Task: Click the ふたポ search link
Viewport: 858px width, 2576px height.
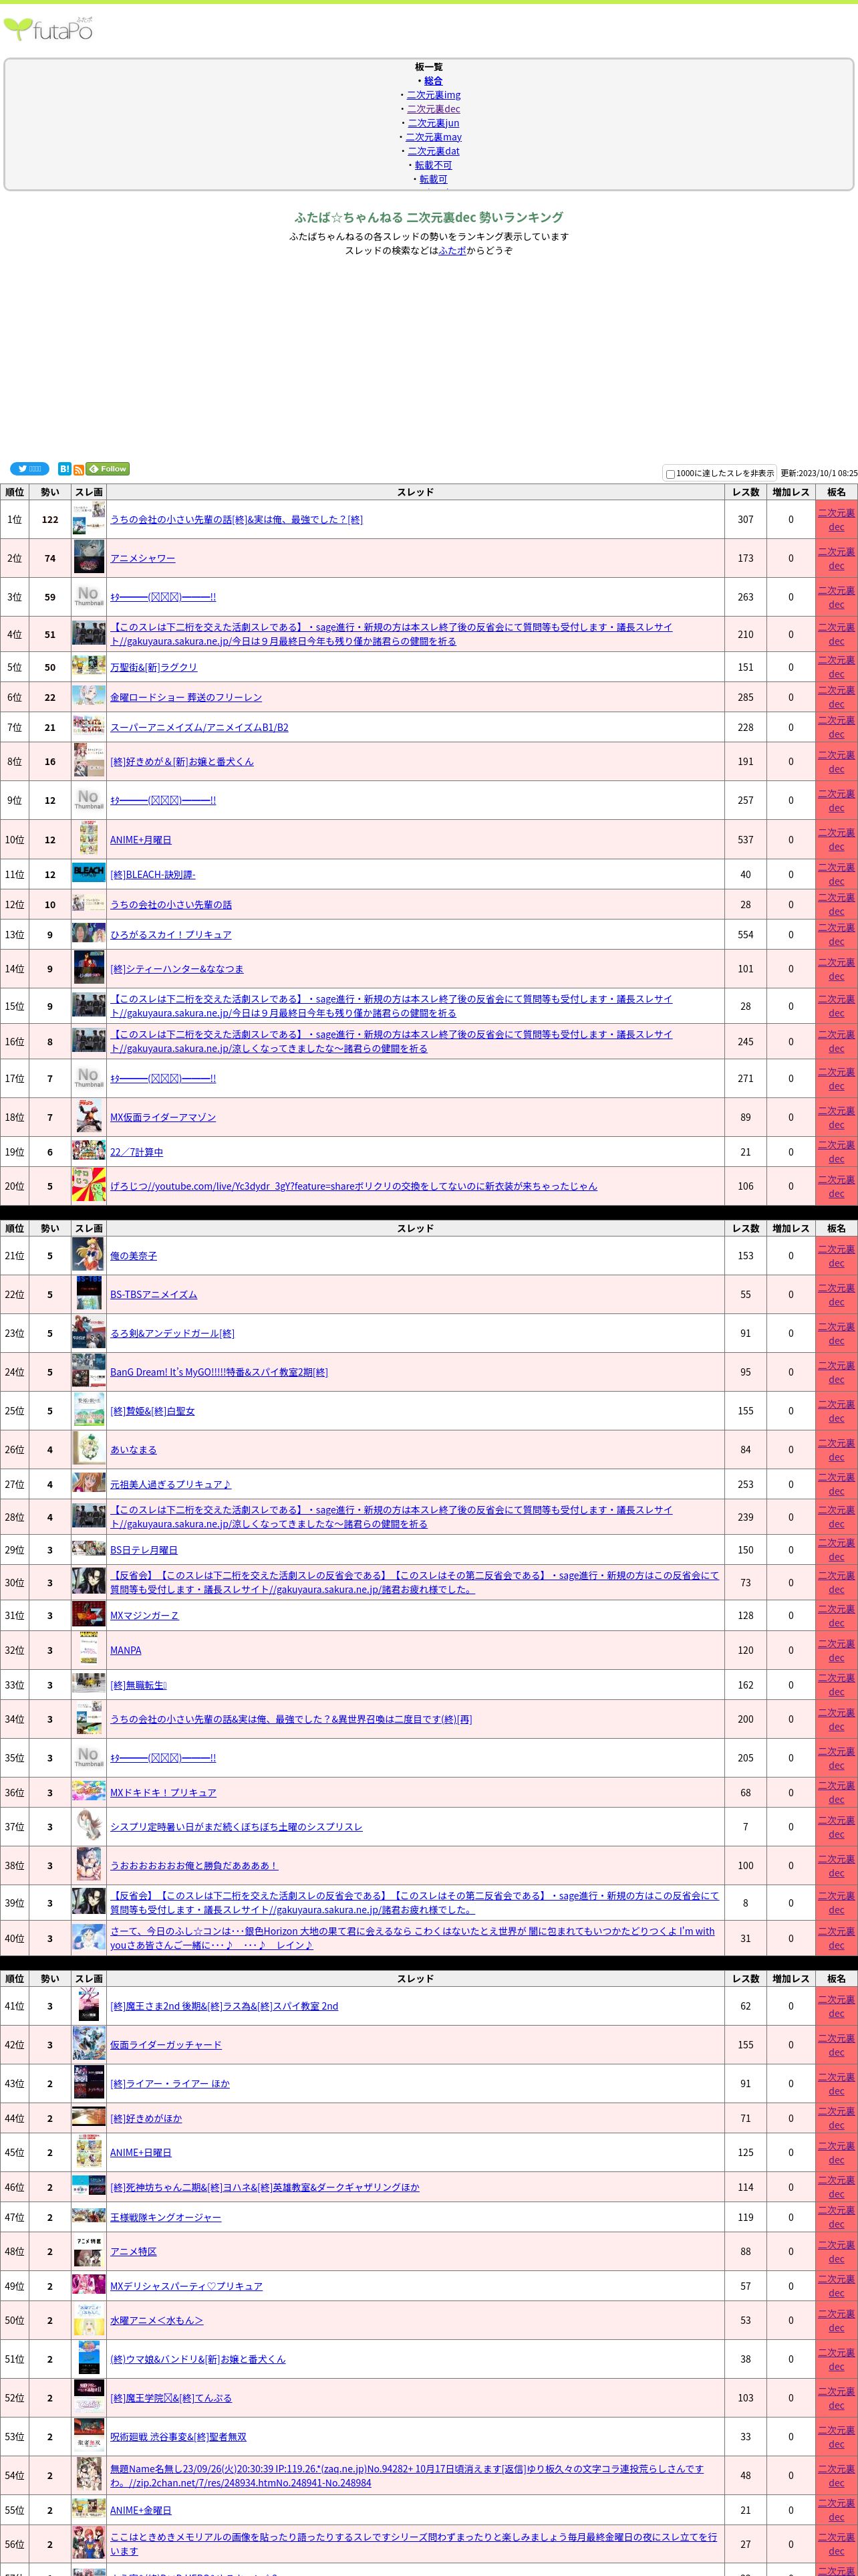Action: [x=452, y=251]
